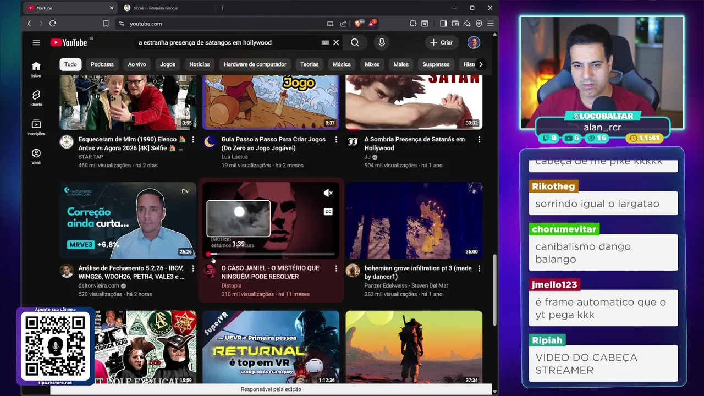The height and width of the screenshot is (396, 704).
Task: Open a new browser tab
Action: pos(223,8)
